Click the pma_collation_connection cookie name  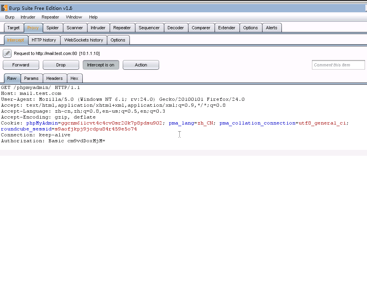[257, 123]
